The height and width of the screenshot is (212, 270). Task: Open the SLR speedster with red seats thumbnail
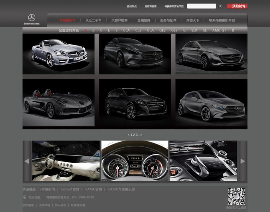point(58,102)
